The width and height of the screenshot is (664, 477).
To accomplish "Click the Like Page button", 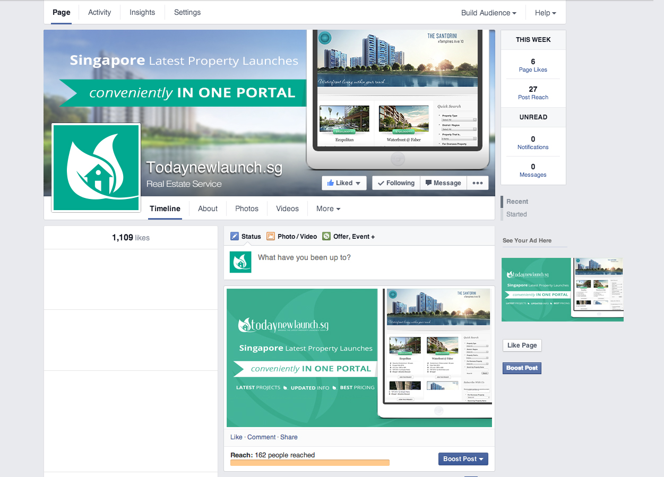I will (522, 345).
